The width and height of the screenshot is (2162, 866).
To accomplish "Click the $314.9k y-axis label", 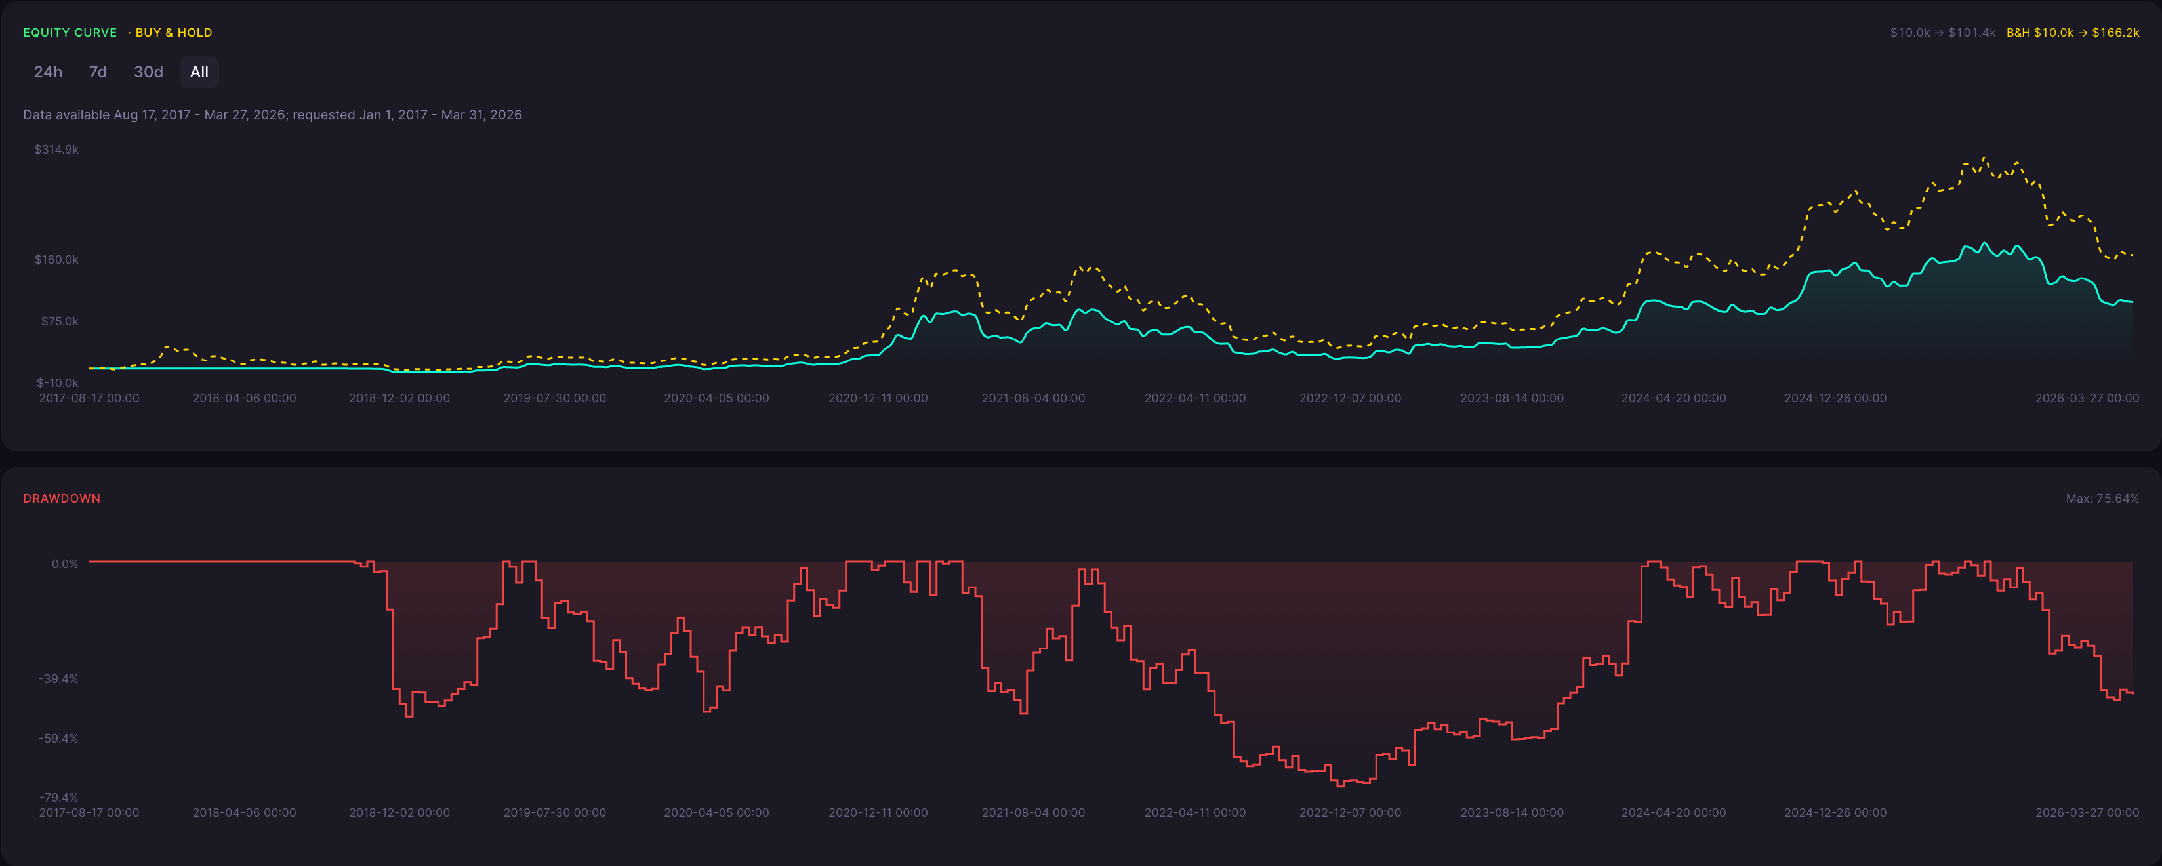I will pyautogui.click(x=56, y=150).
